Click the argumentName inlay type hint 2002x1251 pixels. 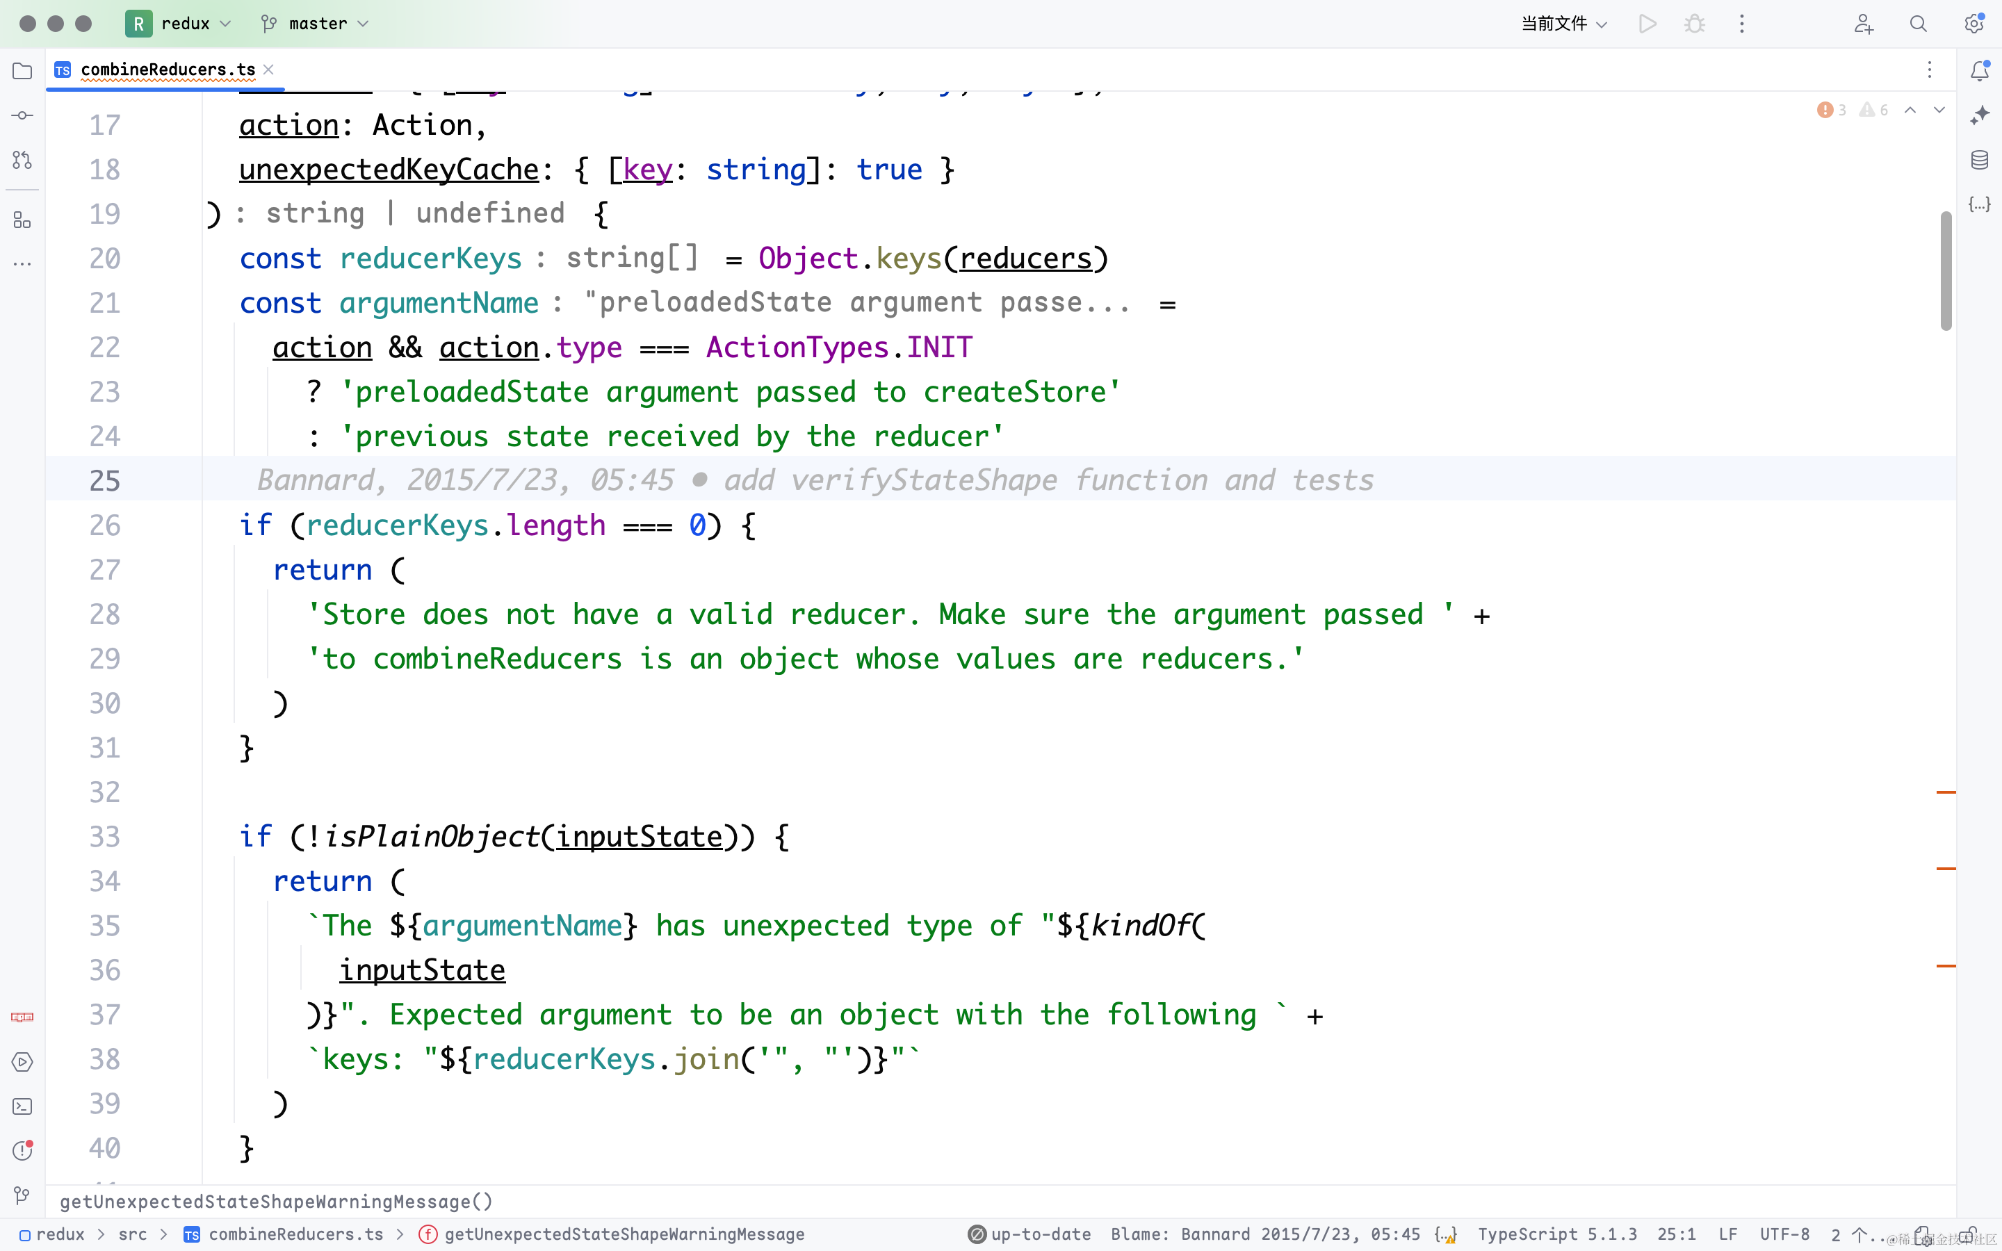[x=840, y=303]
